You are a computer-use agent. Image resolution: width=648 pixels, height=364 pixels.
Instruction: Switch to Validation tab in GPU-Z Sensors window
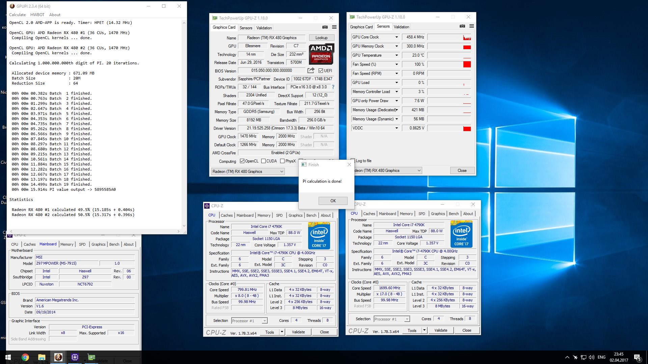pyautogui.click(x=401, y=27)
